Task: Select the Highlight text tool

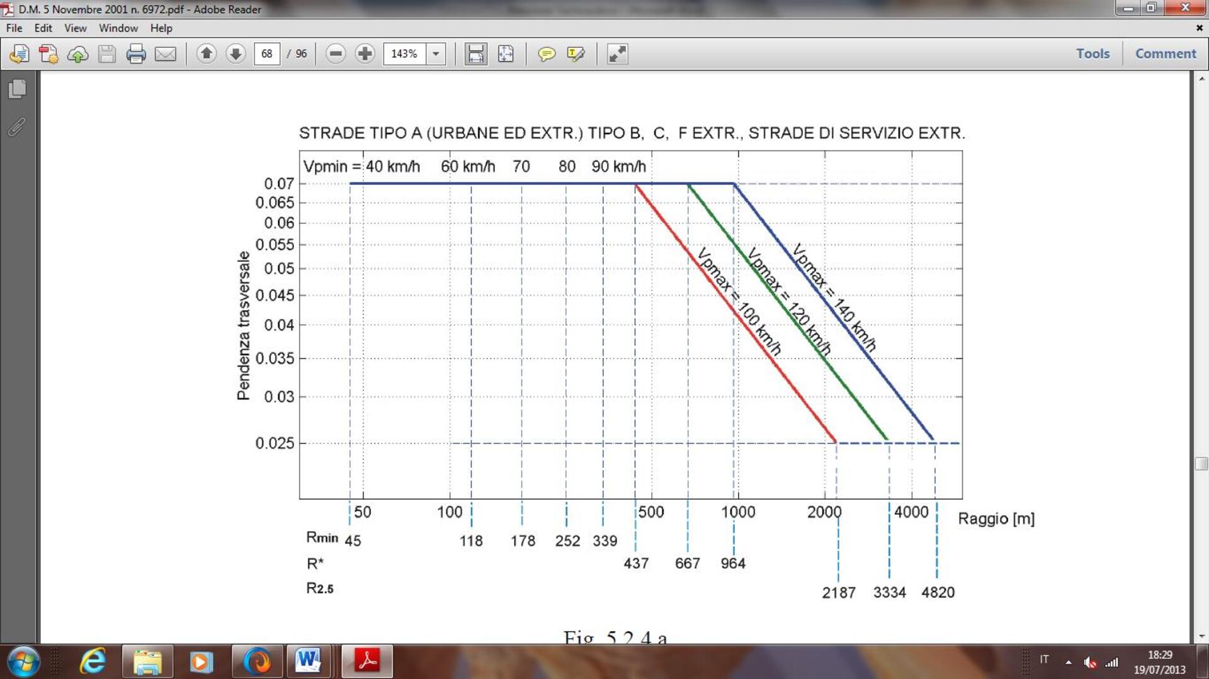Action: [576, 54]
